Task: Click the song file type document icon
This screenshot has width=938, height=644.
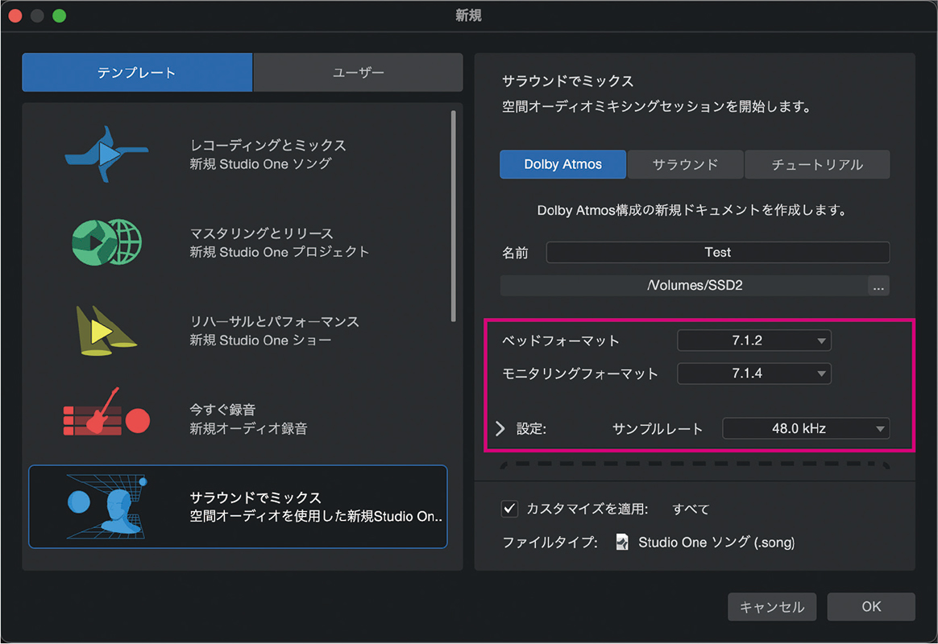Action: coord(622,542)
